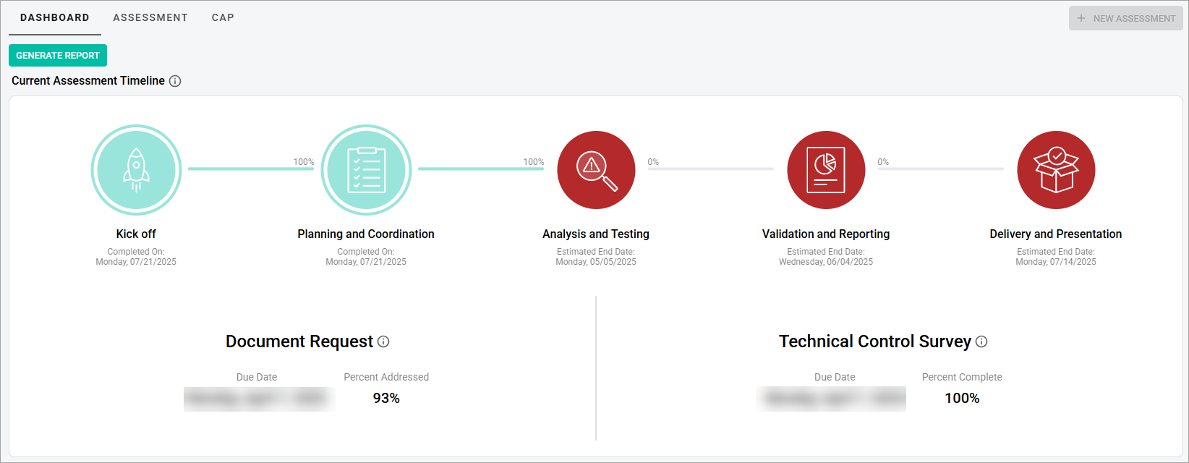
Task: Click the Document Request heading
Action: pyautogui.click(x=299, y=341)
